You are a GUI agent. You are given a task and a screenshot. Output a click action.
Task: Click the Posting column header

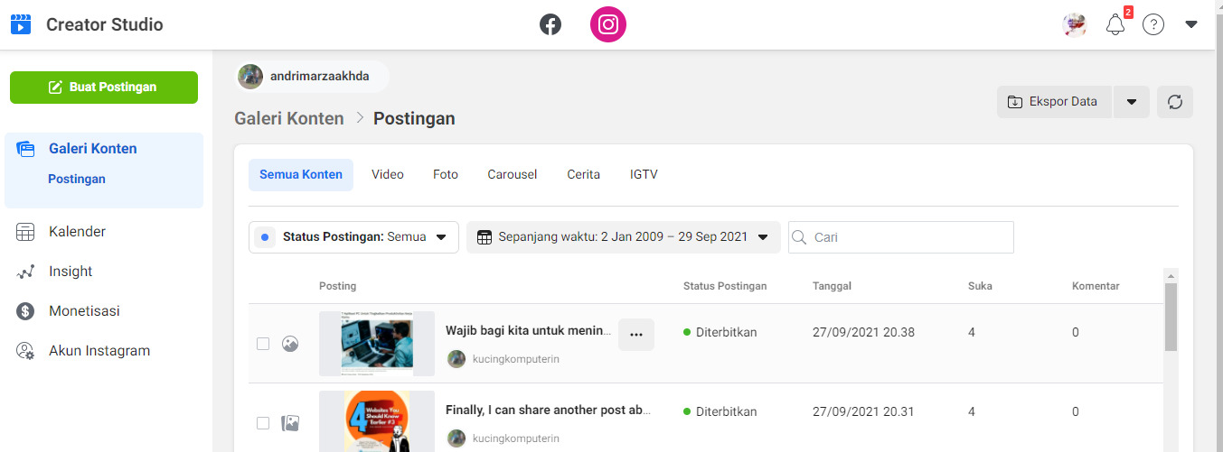pos(338,286)
